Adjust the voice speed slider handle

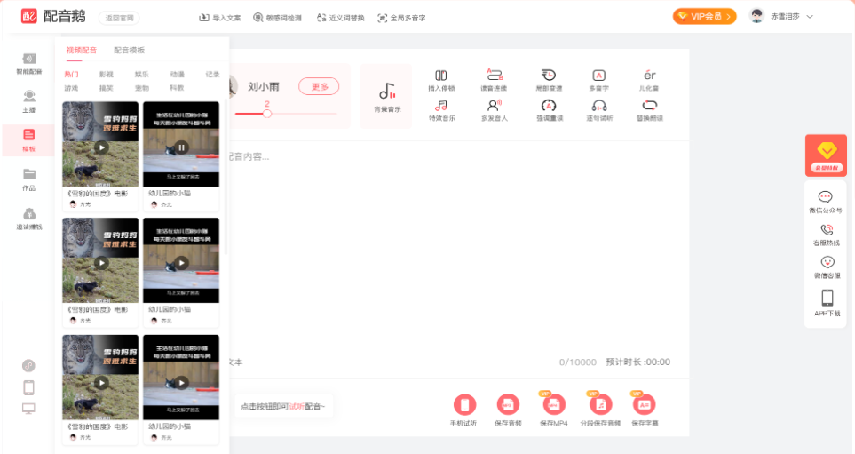266,114
